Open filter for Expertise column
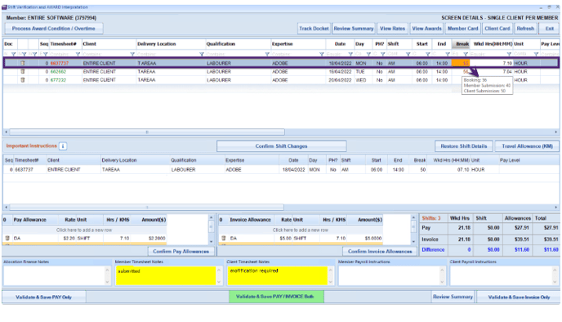This screenshot has height=322, width=562. (x=322, y=54)
